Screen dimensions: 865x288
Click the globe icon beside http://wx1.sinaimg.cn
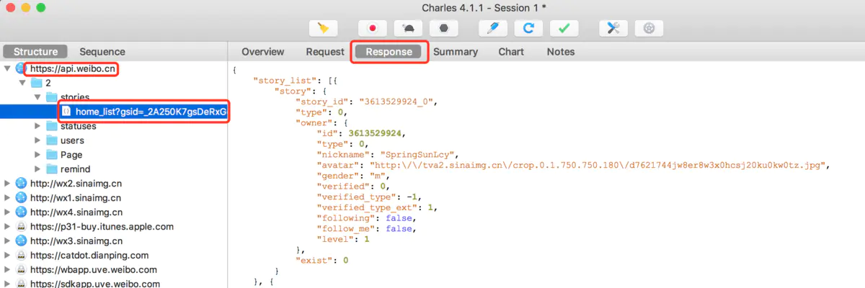(21, 198)
